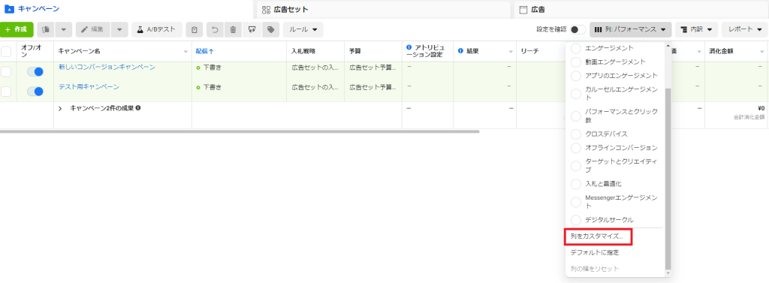Check the テスト用キャンペーン row checkbox
The height and width of the screenshot is (283, 769).
(x=6, y=92)
